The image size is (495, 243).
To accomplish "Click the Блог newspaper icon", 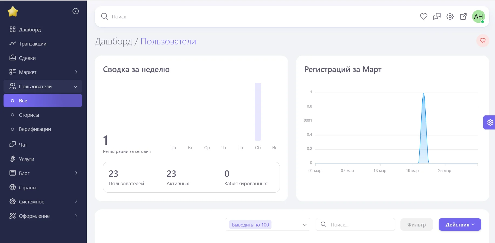I will (x=12, y=173).
